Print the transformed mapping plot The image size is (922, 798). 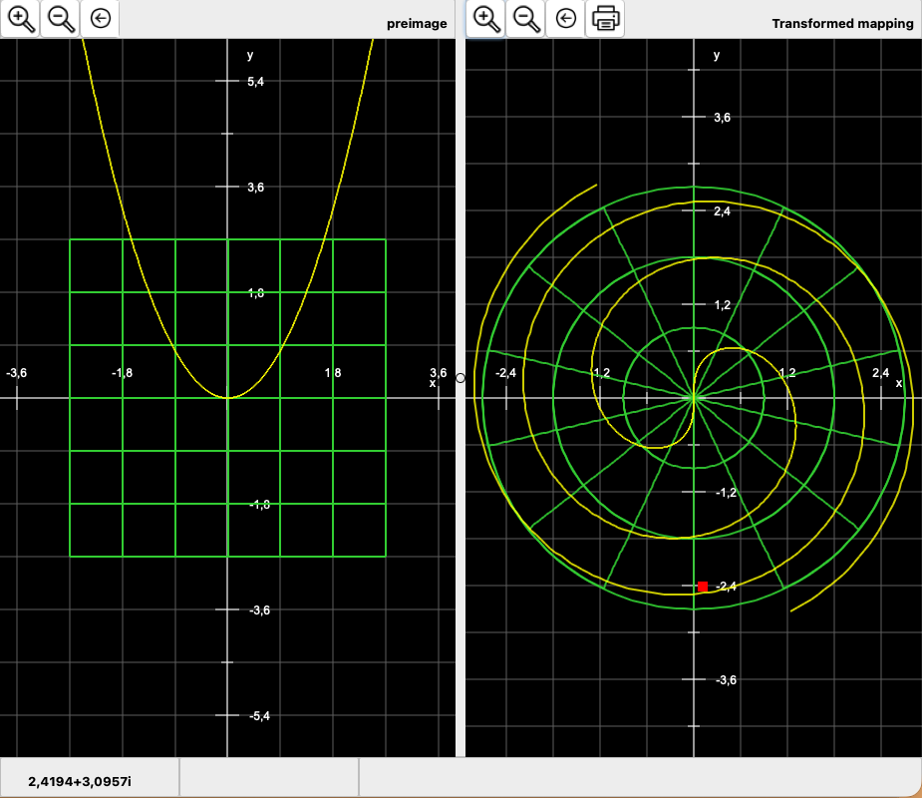(605, 18)
